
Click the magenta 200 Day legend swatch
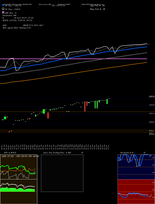pos(3,13)
